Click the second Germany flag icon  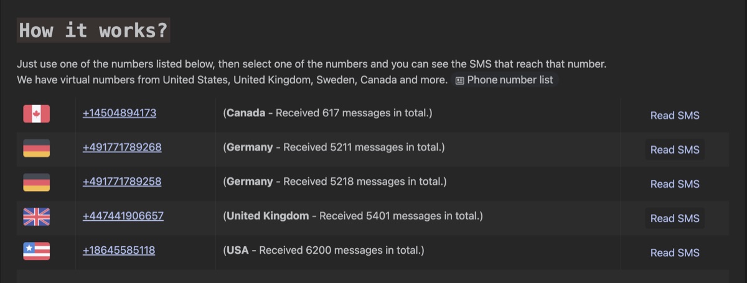pyautogui.click(x=36, y=182)
